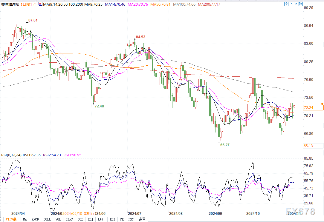
Task: Open the VIP指标 tab
Action: point(12,219)
